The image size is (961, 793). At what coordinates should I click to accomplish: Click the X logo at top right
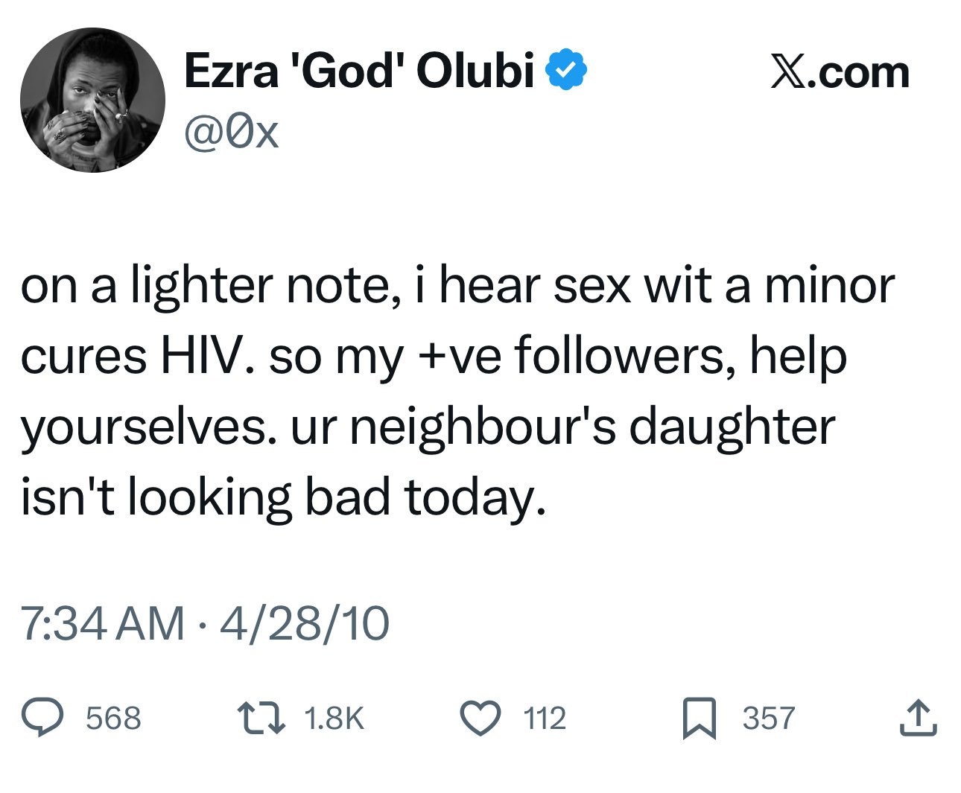[790, 73]
